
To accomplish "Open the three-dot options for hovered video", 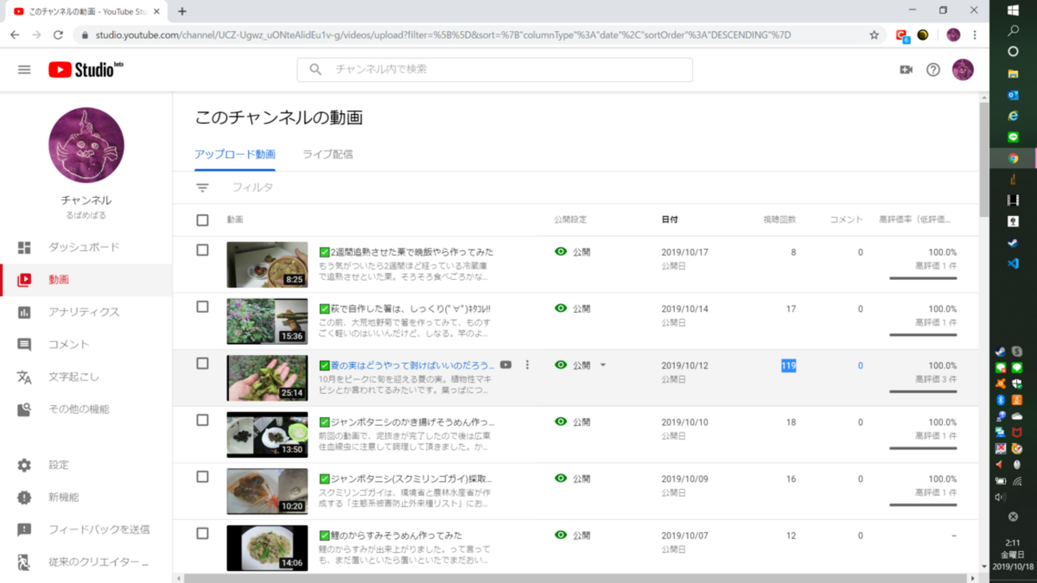I will [x=527, y=365].
